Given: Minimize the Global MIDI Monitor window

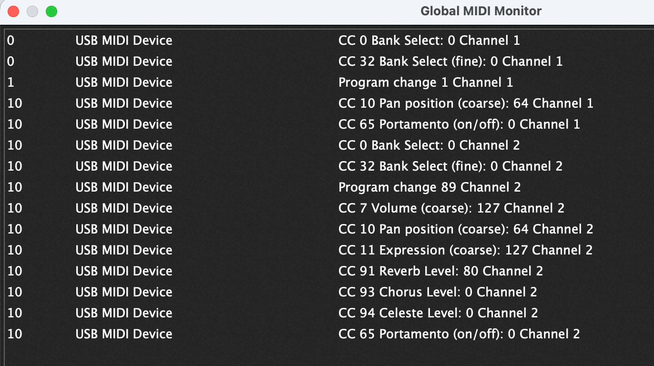Looking at the screenshot, I should pos(32,11).
